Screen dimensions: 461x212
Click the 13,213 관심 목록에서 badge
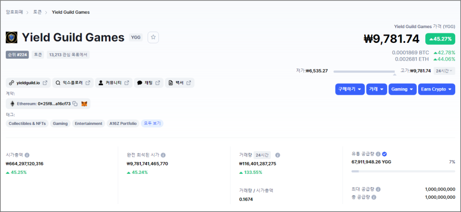pos(68,55)
